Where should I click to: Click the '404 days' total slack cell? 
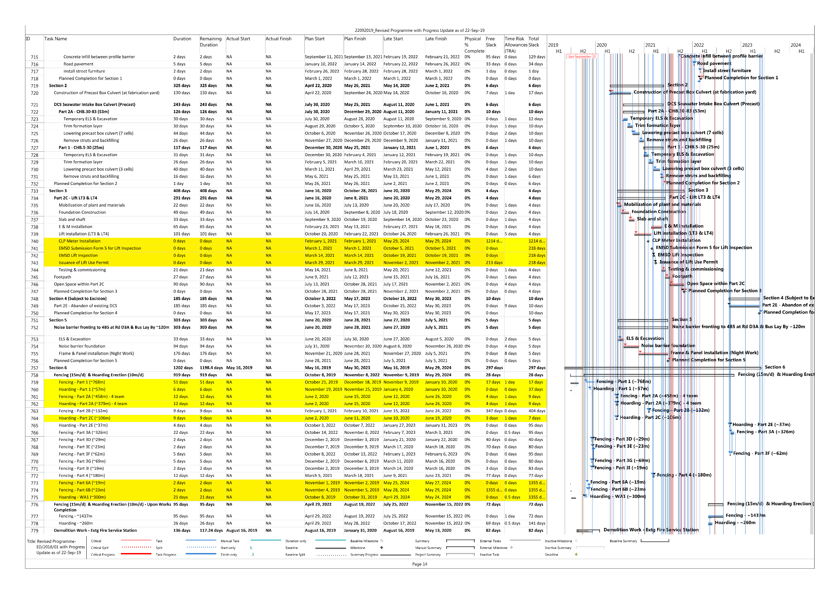(x=537, y=411)
